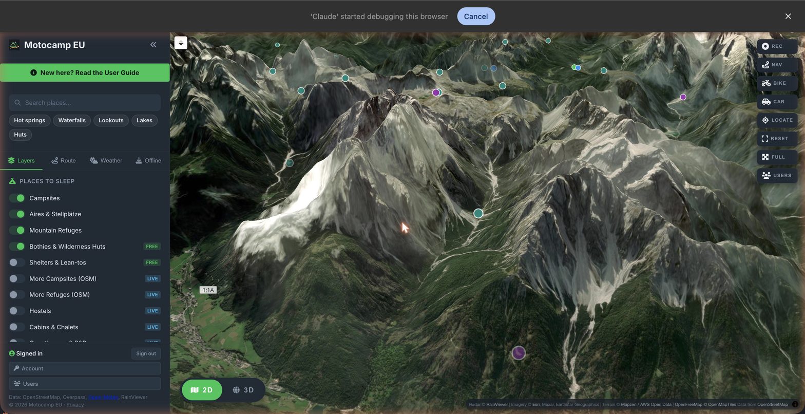Open the Privacy link
805x414 pixels.
coord(75,405)
